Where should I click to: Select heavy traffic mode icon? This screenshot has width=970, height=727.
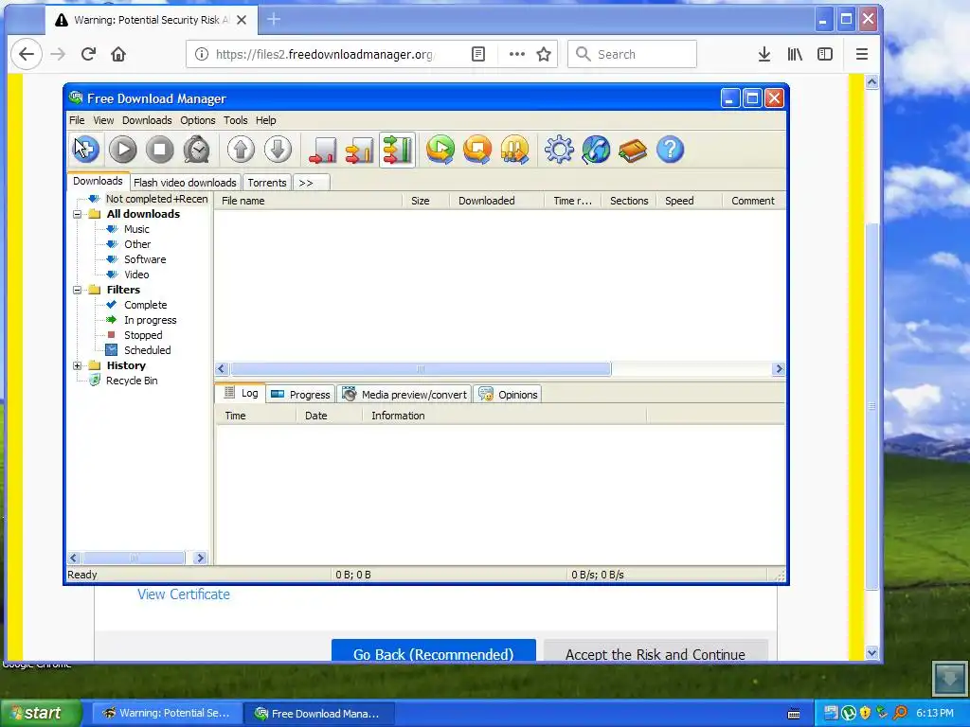point(397,150)
